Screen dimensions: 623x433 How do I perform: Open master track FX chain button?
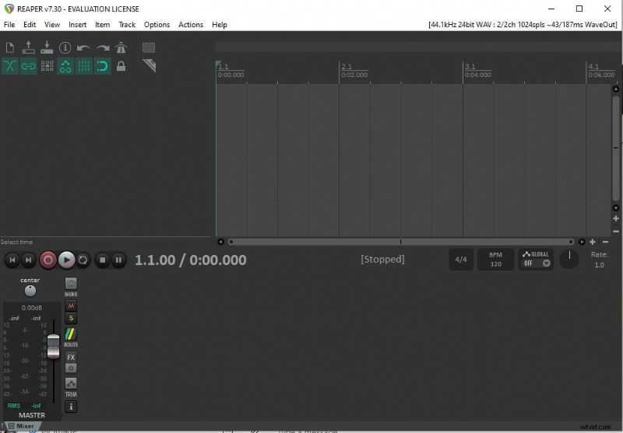coord(71,357)
